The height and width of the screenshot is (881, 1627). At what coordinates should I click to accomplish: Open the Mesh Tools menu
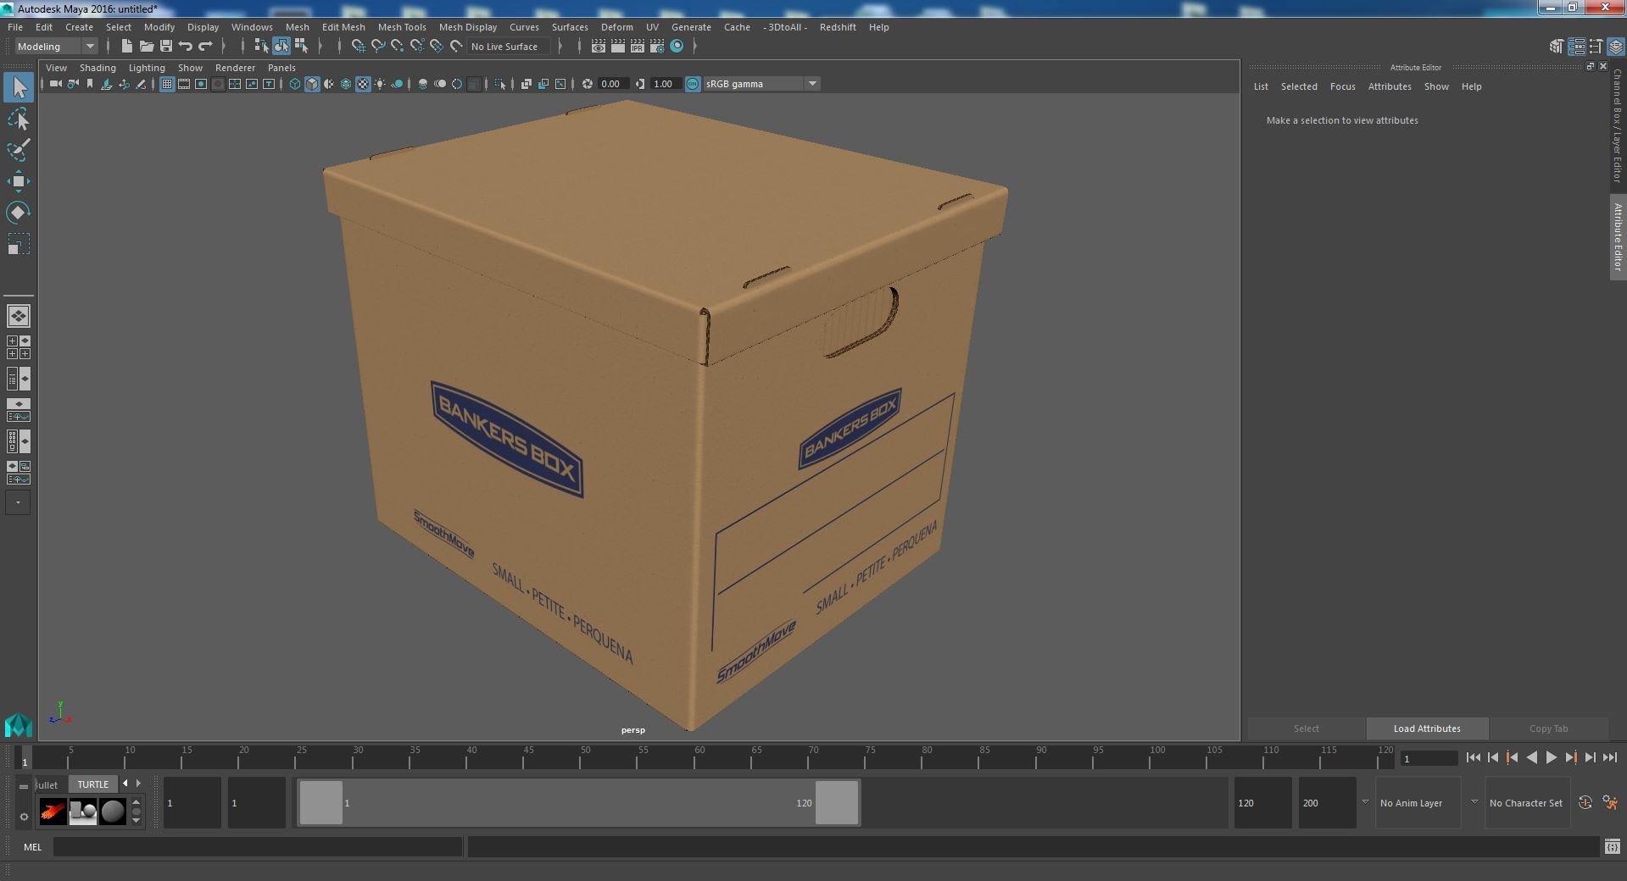402,27
